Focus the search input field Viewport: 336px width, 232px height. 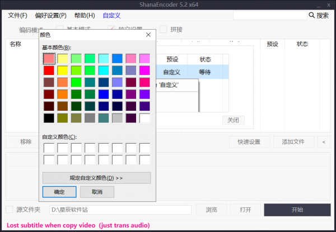click(x=270, y=16)
